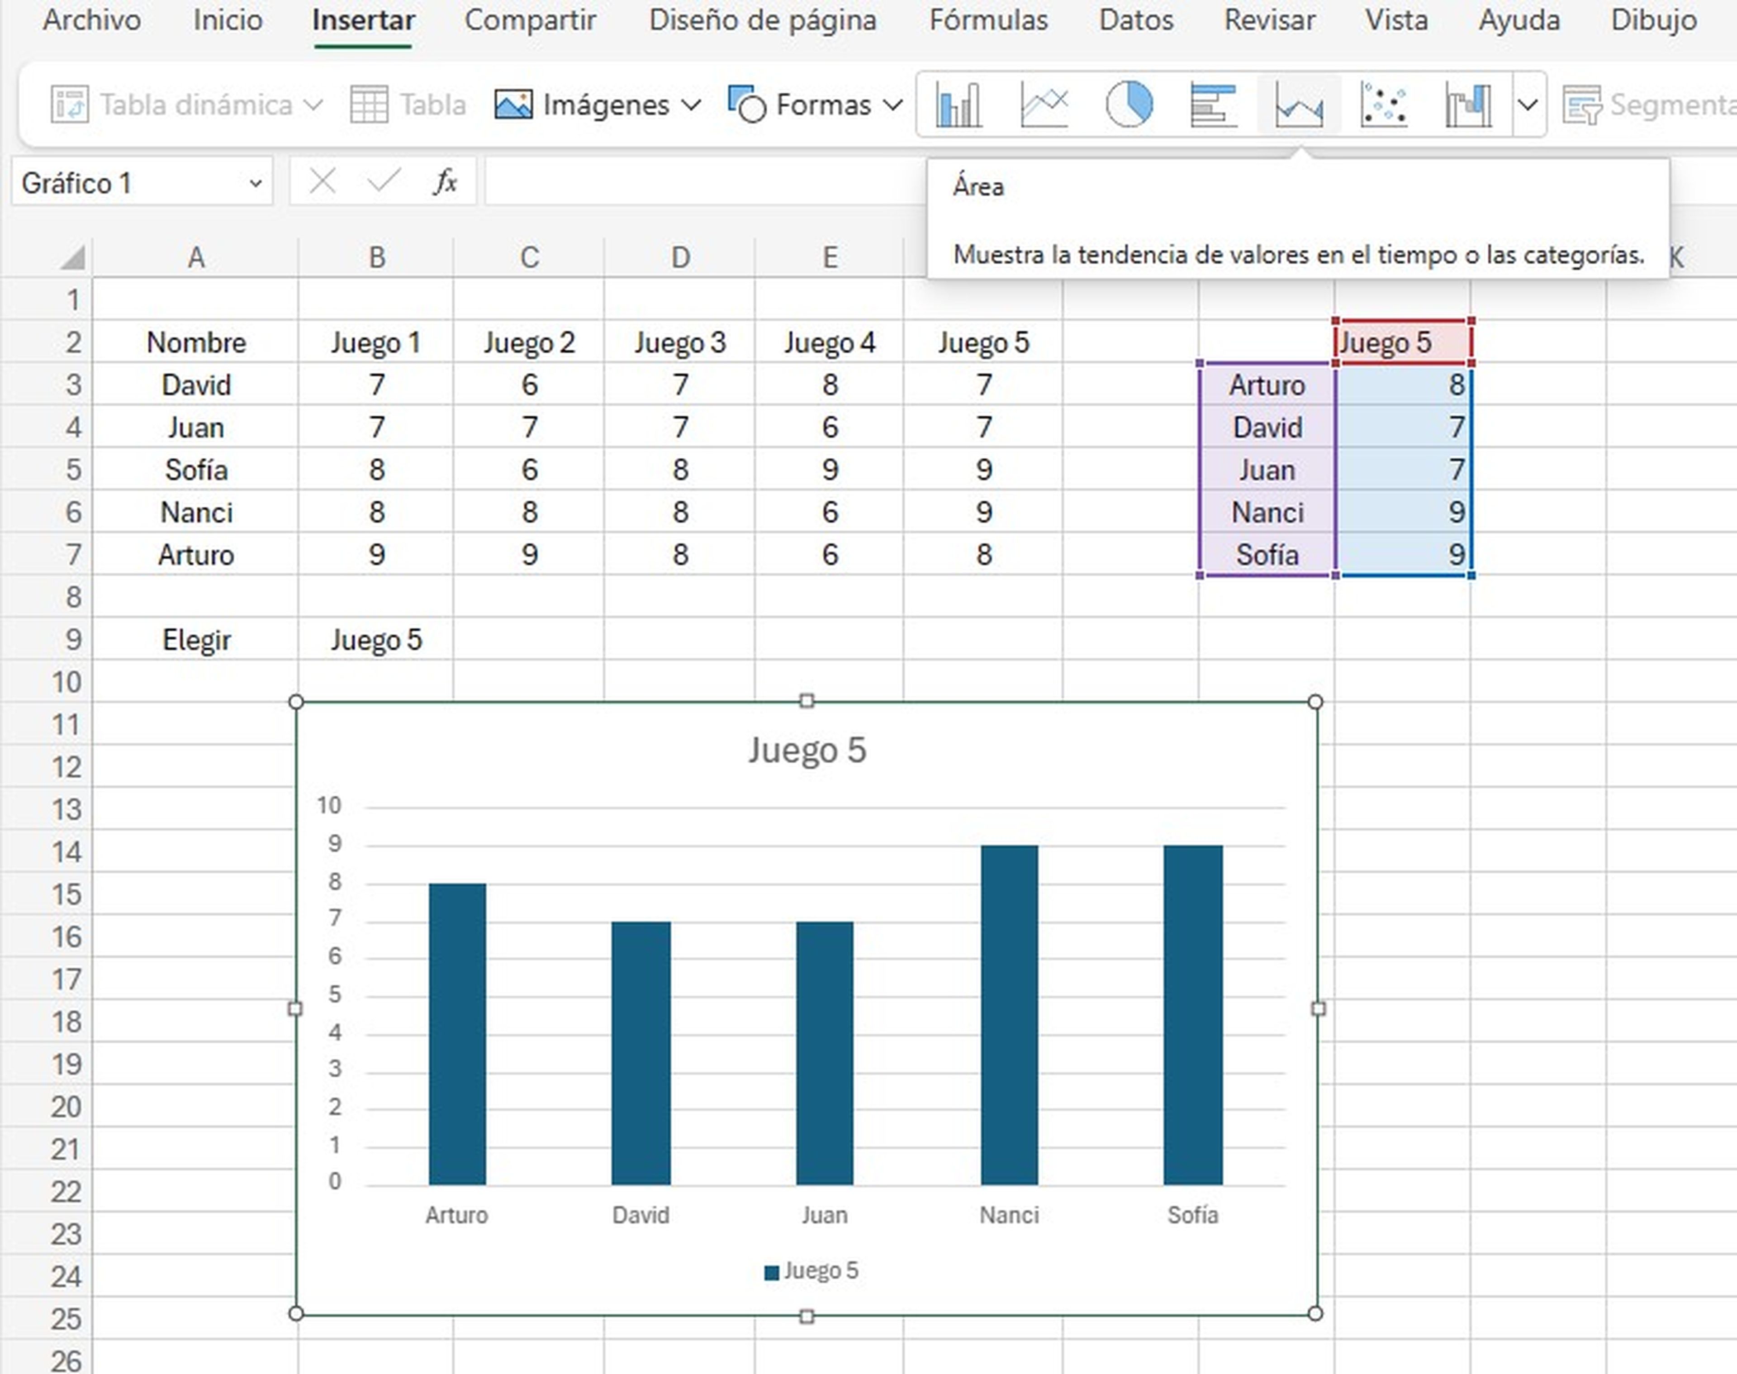The width and height of the screenshot is (1737, 1374).
Task: Click the chart's right middle handle
Action: [1317, 1008]
